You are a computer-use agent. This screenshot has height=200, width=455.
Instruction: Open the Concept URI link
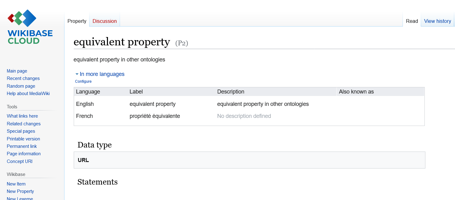[x=19, y=161]
